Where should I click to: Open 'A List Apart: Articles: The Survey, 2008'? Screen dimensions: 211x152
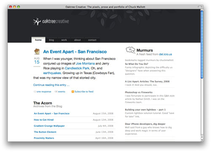tap(147, 81)
